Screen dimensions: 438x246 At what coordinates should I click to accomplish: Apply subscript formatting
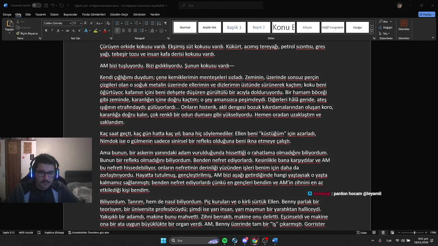pyautogui.click(x=74, y=30)
